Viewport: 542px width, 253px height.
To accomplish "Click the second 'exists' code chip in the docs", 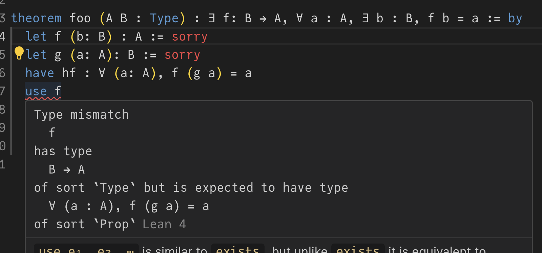I will 358,250.
